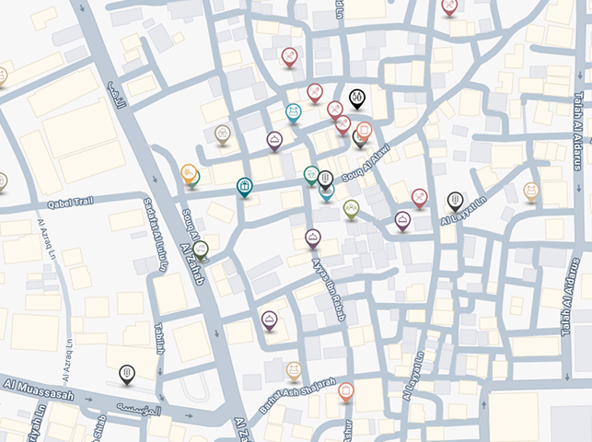
Task: Click the red restaurant marker at top edge
Action: coord(449,6)
